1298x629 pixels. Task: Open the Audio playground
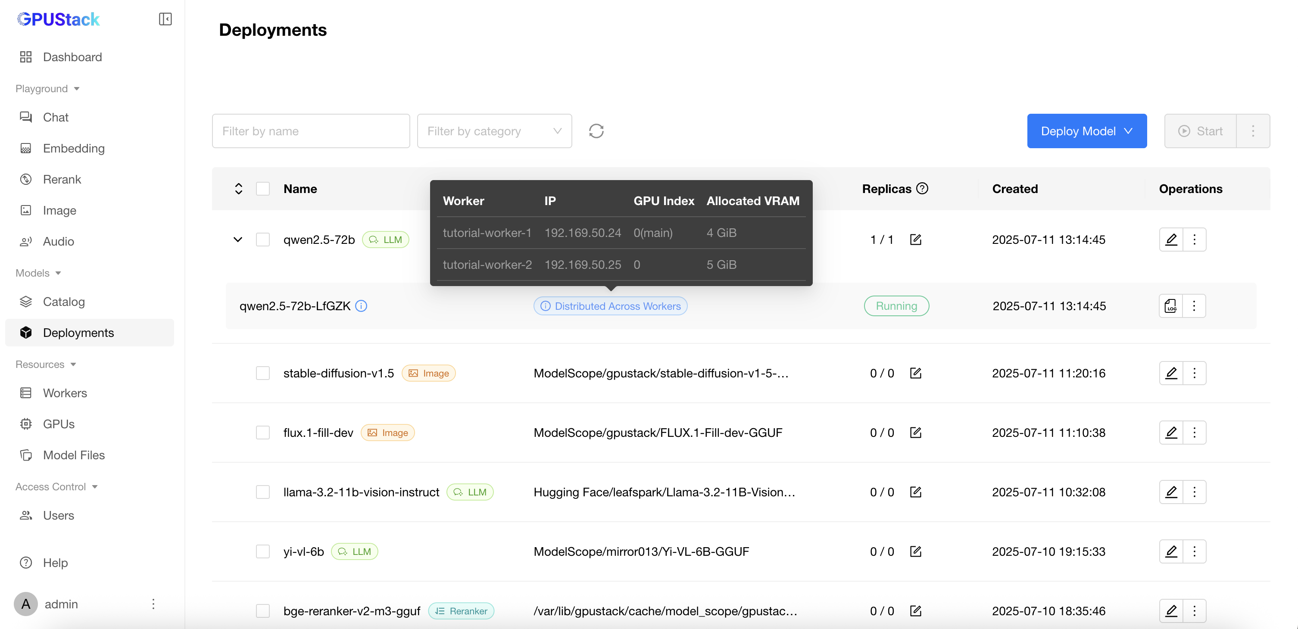(90, 241)
